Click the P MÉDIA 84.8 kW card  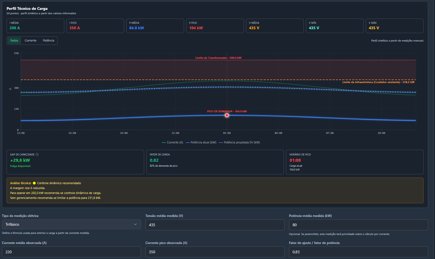pyautogui.click(x=155, y=26)
